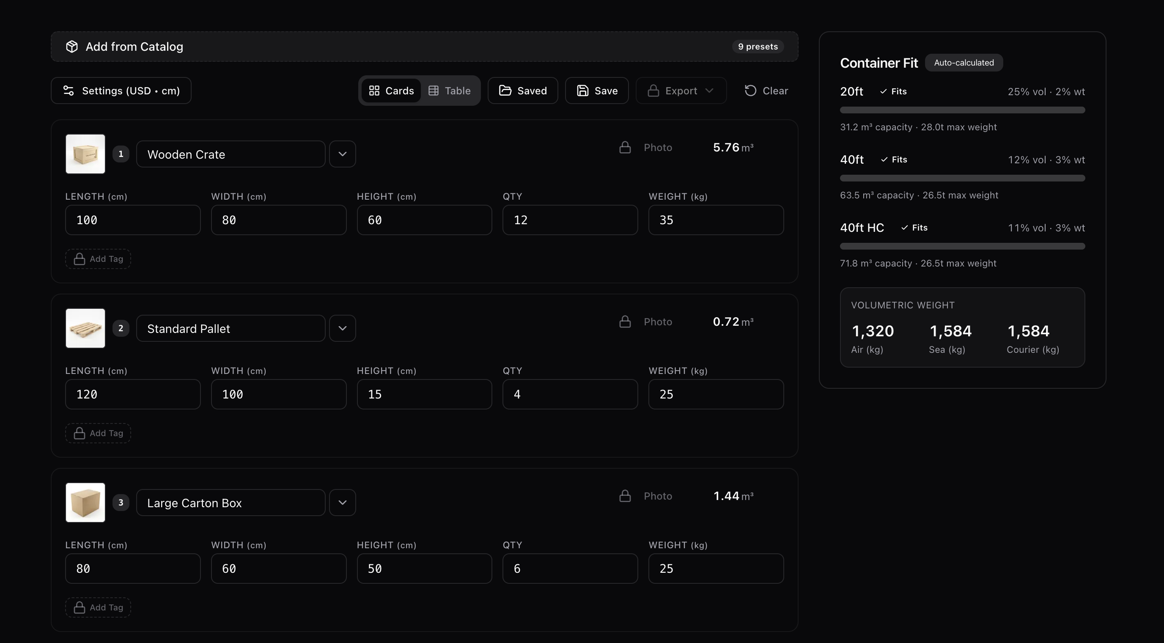Image resolution: width=1164 pixels, height=643 pixels.
Task: Click the Saved folder icon
Action: (505, 91)
